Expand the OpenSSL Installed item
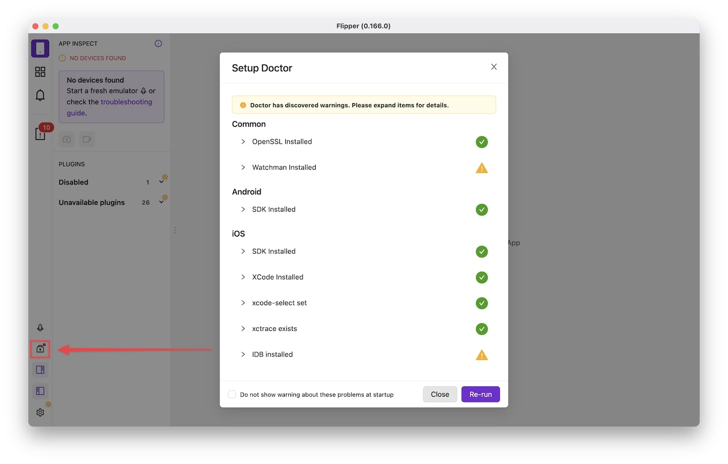The width and height of the screenshot is (728, 464). click(x=243, y=142)
